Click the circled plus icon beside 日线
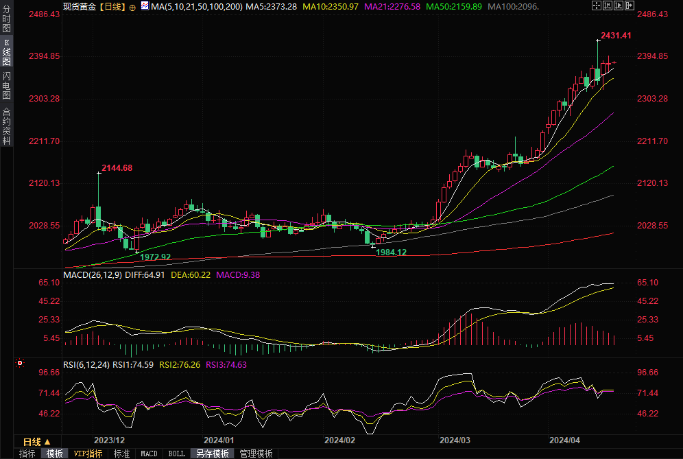The height and width of the screenshot is (459, 683). [132, 6]
